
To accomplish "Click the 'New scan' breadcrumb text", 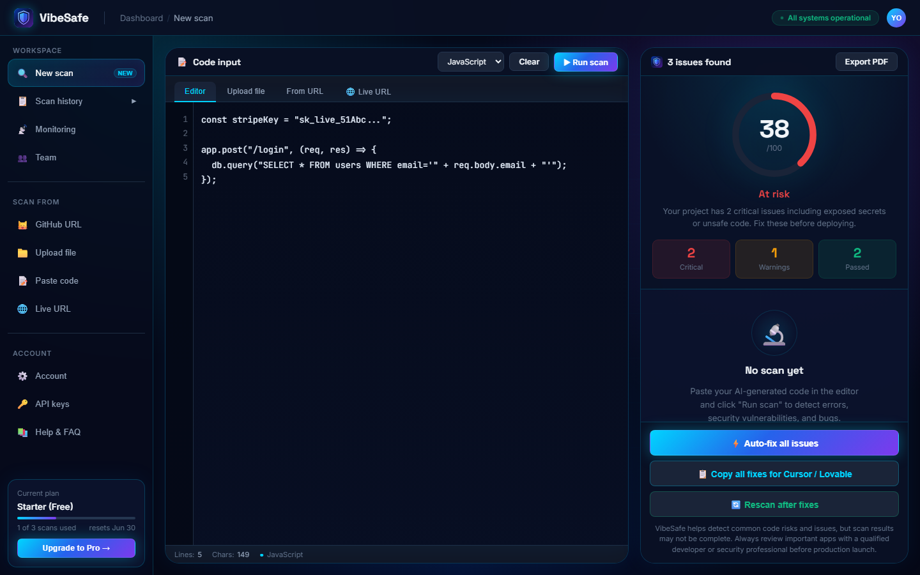I will point(194,18).
